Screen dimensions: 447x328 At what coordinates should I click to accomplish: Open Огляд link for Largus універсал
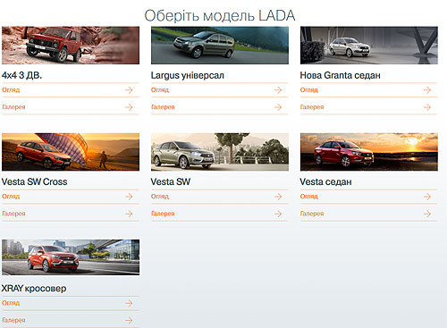pos(160,90)
